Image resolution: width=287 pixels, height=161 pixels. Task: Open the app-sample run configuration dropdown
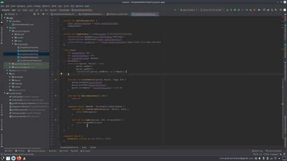[x=188, y=10]
